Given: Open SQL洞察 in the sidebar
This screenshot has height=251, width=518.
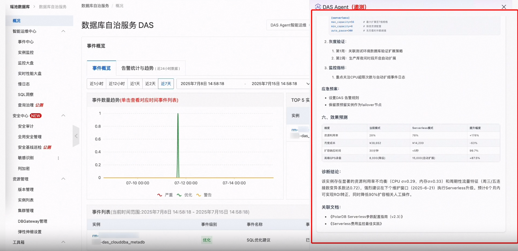Looking at the screenshot, I should point(26,94).
